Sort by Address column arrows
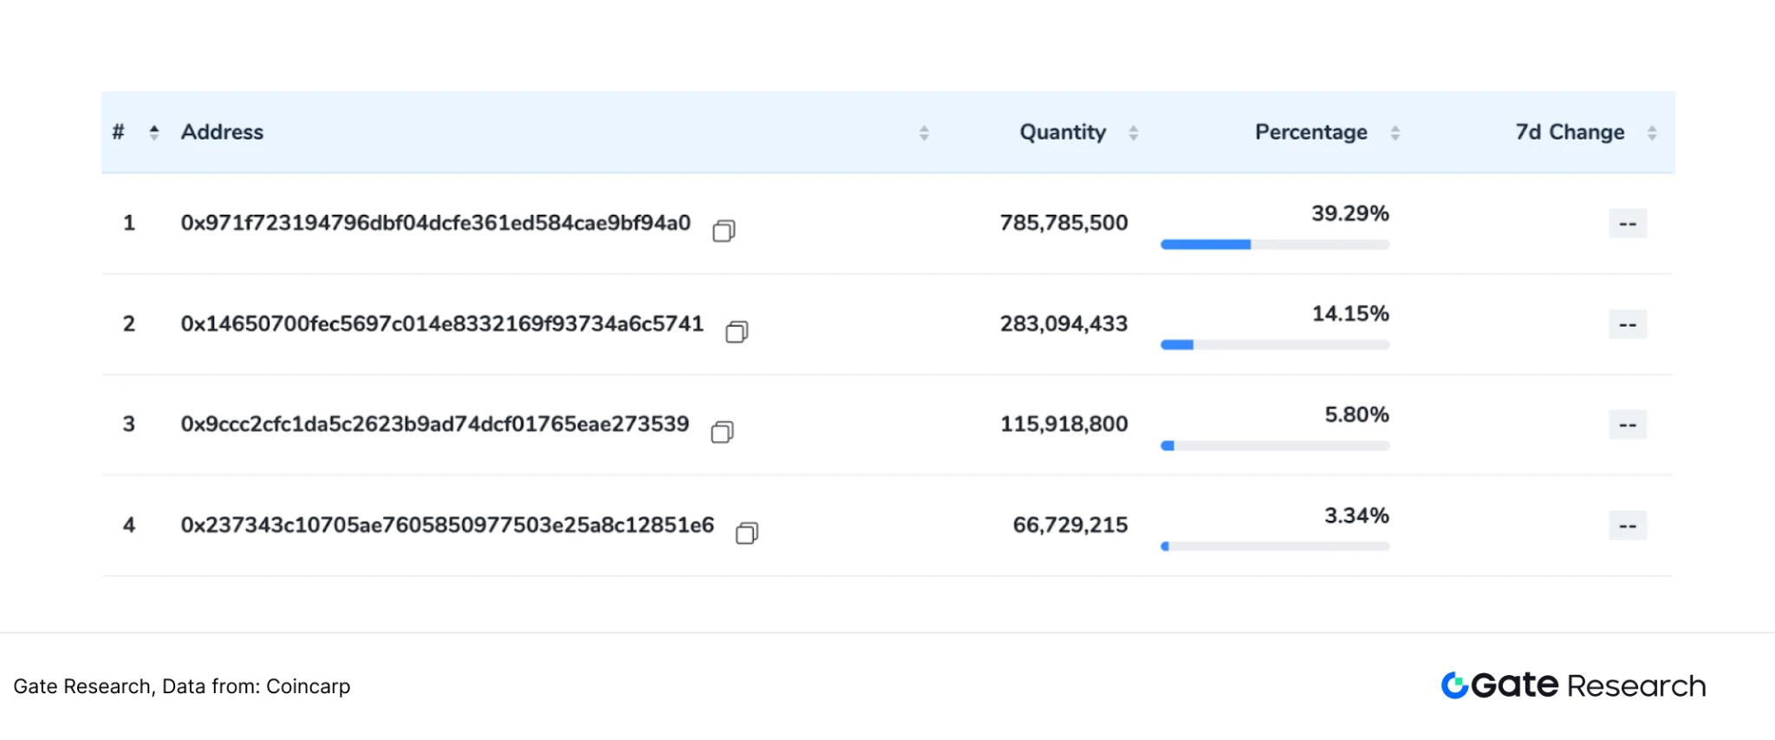This screenshot has width=1775, height=740. pos(924,133)
